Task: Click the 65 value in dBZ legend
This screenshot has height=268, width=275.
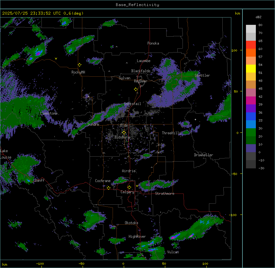Action: [260, 41]
